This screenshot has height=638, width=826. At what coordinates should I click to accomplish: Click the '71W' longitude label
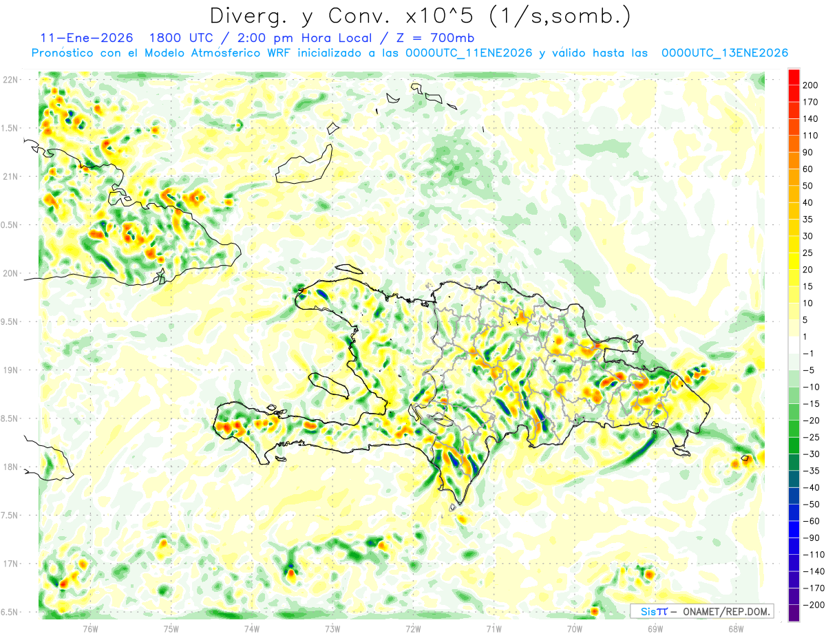[494, 628]
